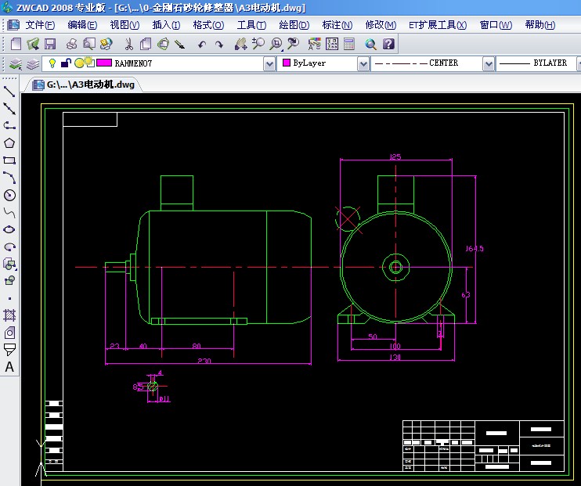The image size is (581, 486).
Task: Toggle the layer on/off lightbulb
Action: click(x=52, y=63)
